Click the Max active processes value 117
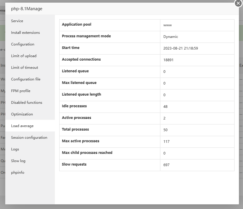Screen dimensions: 243x209 166,142
